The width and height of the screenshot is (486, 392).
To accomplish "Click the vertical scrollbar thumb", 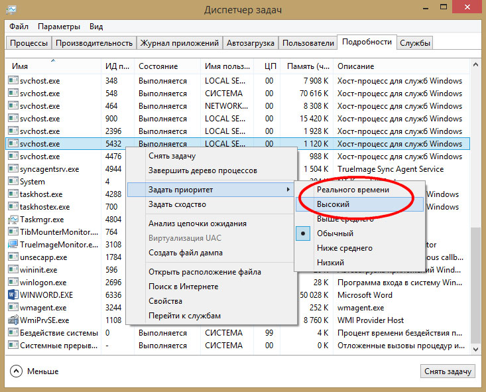I will tap(475, 285).
